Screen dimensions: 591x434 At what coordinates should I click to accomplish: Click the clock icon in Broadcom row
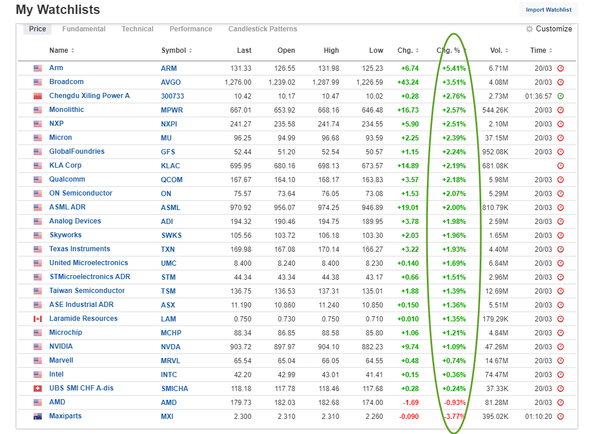pos(560,82)
